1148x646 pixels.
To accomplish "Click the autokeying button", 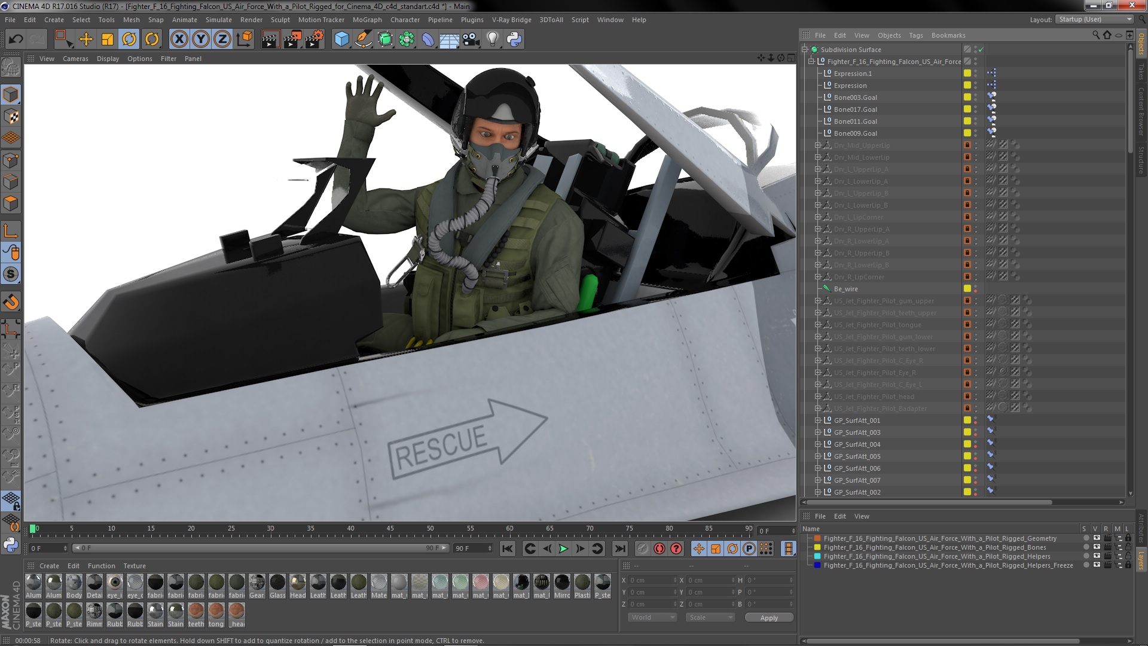I will [x=659, y=549].
